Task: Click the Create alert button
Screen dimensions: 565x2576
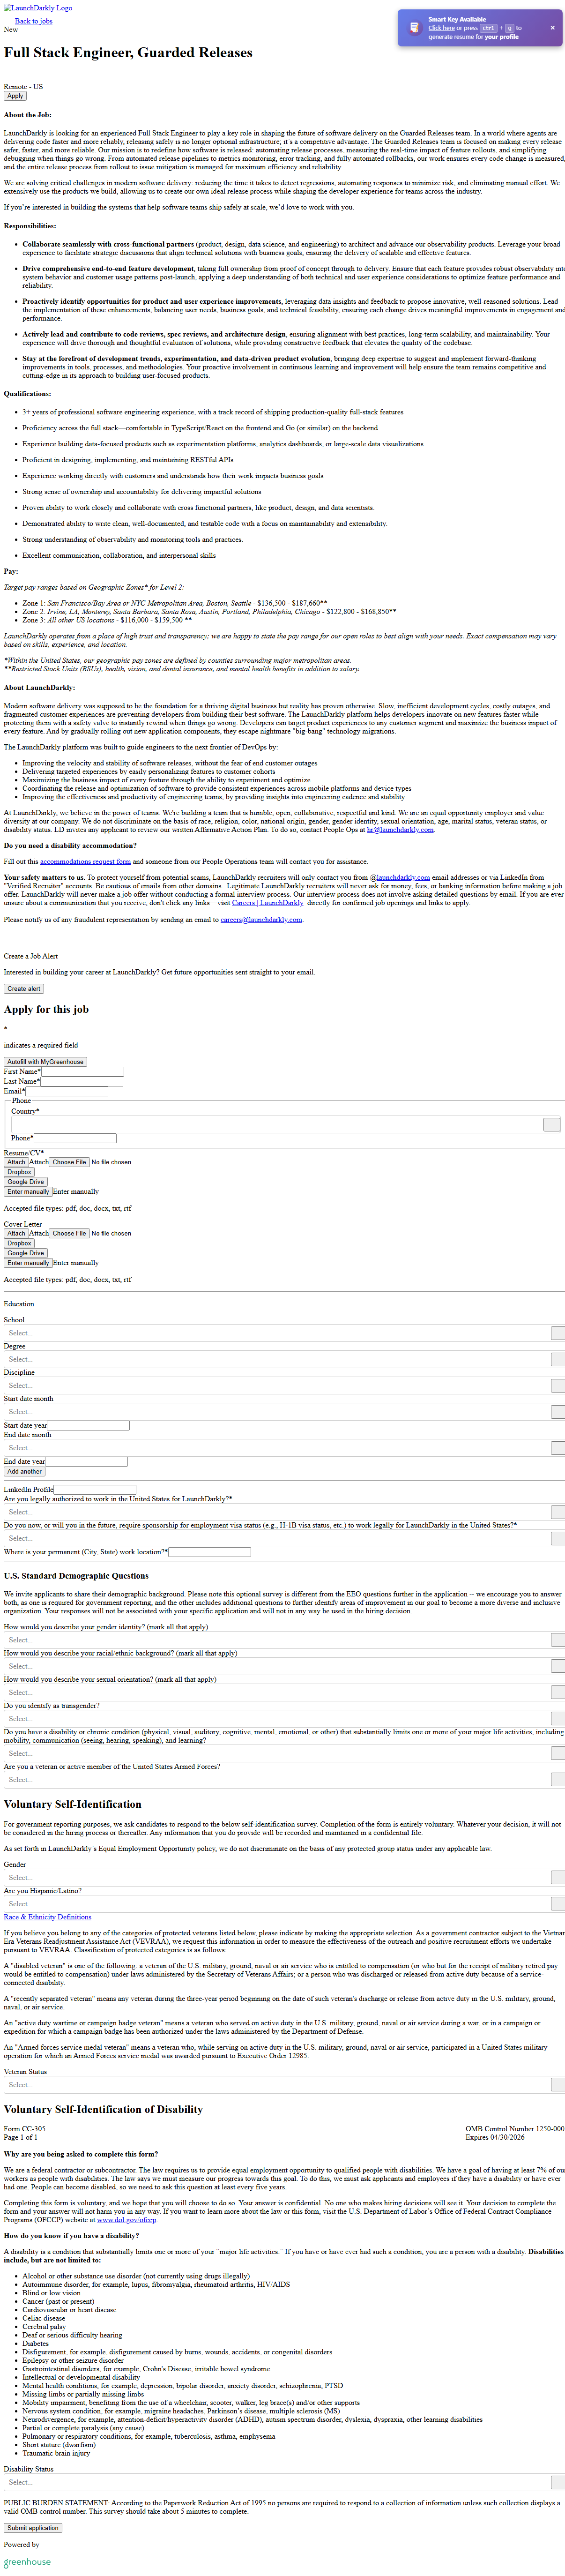Action: [24, 988]
